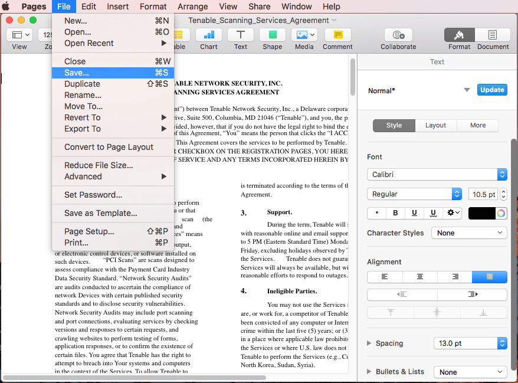Toggle the second, wavy-underlined U button
The width and height of the screenshot is (518, 383).
tap(434, 213)
